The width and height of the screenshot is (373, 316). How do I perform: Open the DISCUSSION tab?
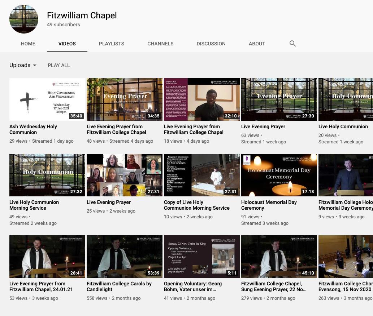211,44
